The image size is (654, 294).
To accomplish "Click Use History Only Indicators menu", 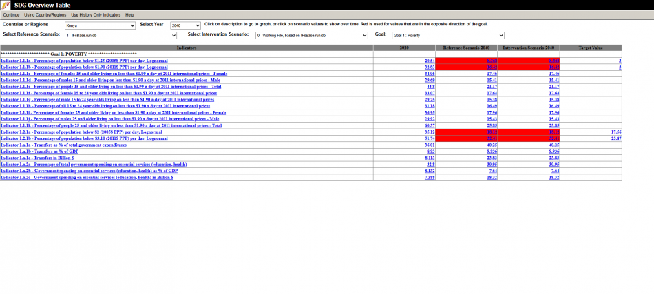I will click(x=96, y=14).
